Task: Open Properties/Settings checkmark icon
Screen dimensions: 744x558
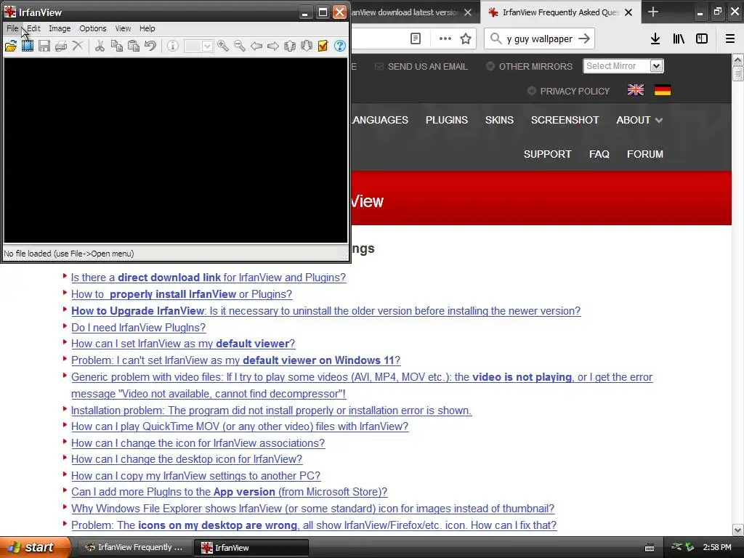Action: tap(323, 46)
